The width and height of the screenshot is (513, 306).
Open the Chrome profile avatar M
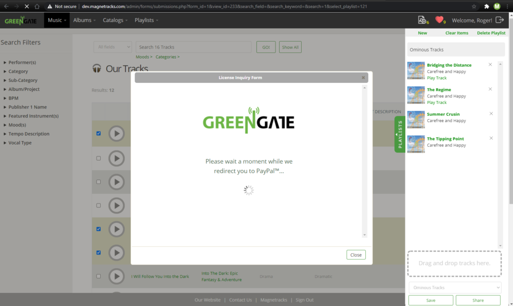click(x=497, y=6)
